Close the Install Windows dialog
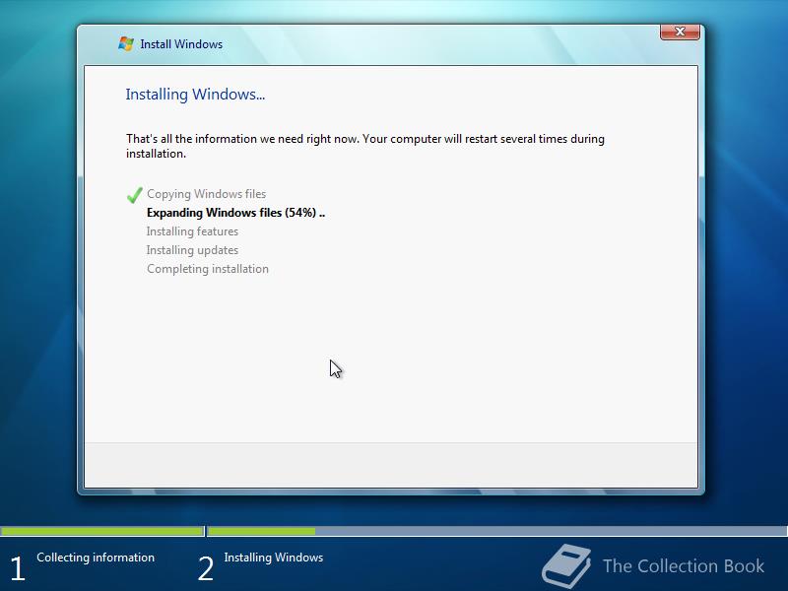The height and width of the screenshot is (591, 788). [x=680, y=32]
